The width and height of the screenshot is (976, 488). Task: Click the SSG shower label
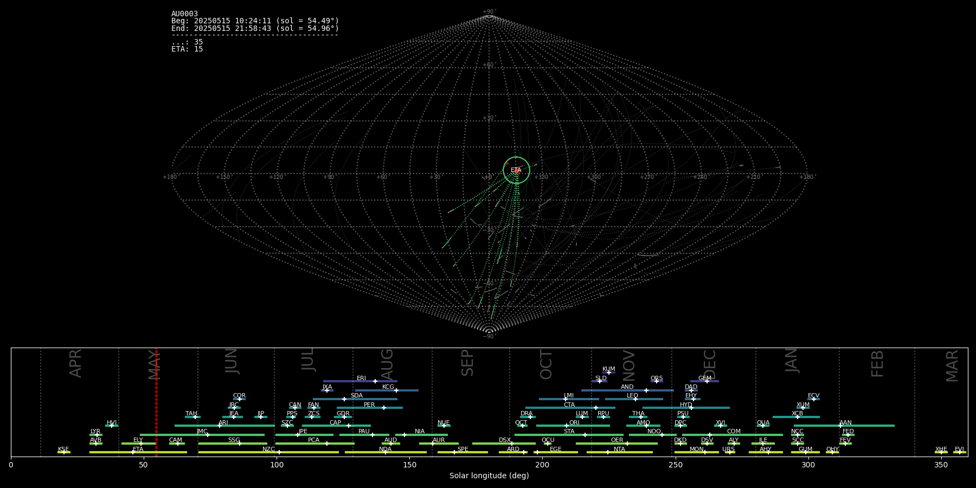tap(234, 440)
